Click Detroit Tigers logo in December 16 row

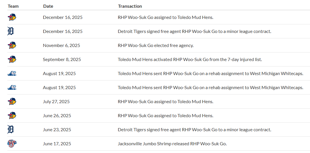pyautogui.click(x=10, y=31)
